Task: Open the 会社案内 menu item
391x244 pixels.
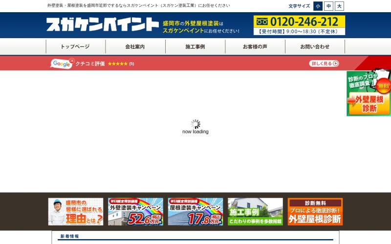Action: (x=135, y=46)
